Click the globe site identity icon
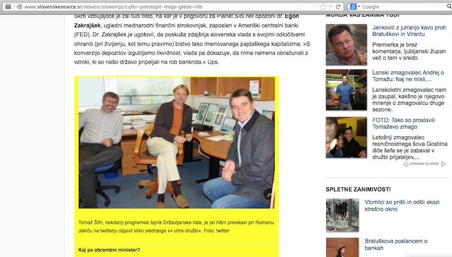Image resolution: width=452 pixels, height=257 pixels. [x=19, y=7]
